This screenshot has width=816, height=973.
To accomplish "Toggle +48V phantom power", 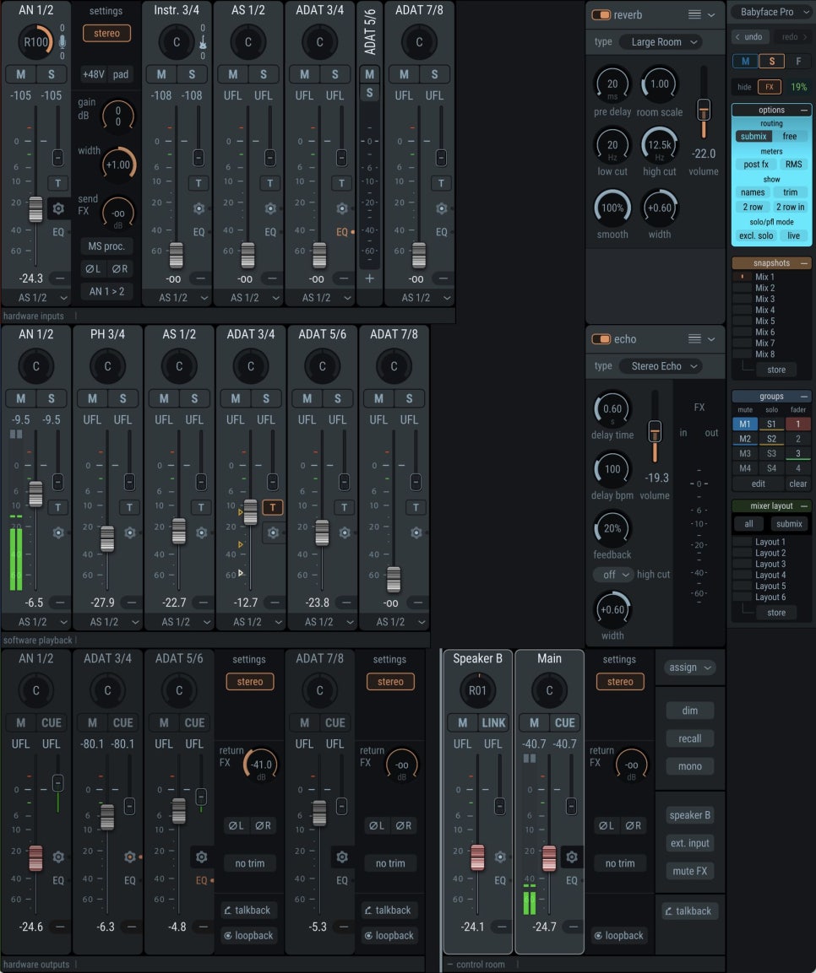I will (x=93, y=74).
